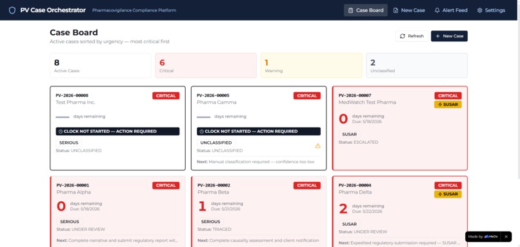Screen dimensions: 520x247
Task: Select the Unclassified summary tile
Action: point(417,65)
